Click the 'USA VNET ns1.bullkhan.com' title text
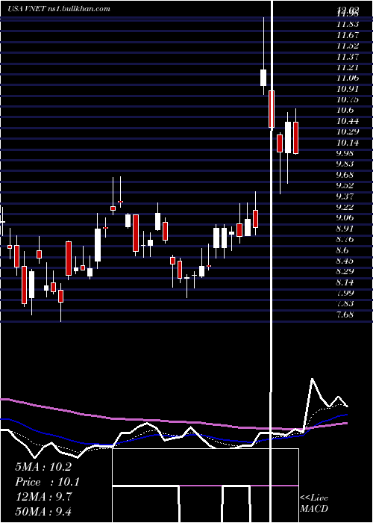The width and height of the screenshot is (373, 523). pyautogui.click(x=59, y=9)
